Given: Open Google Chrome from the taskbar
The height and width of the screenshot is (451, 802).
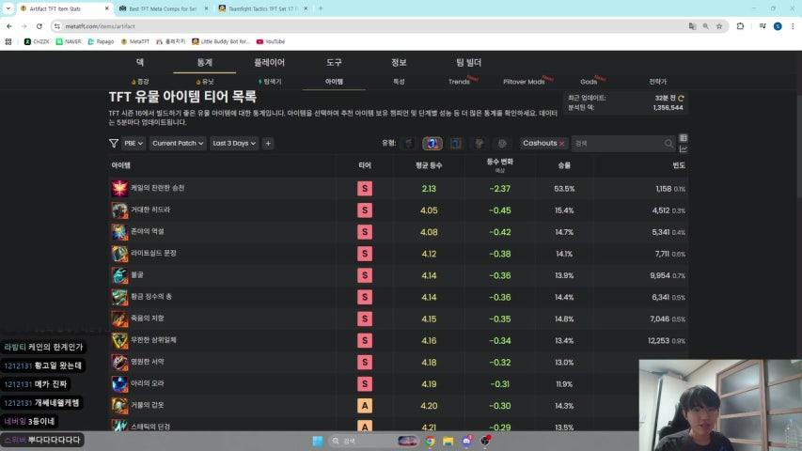Looking at the screenshot, I should pyautogui.click(x=430, y=441).
